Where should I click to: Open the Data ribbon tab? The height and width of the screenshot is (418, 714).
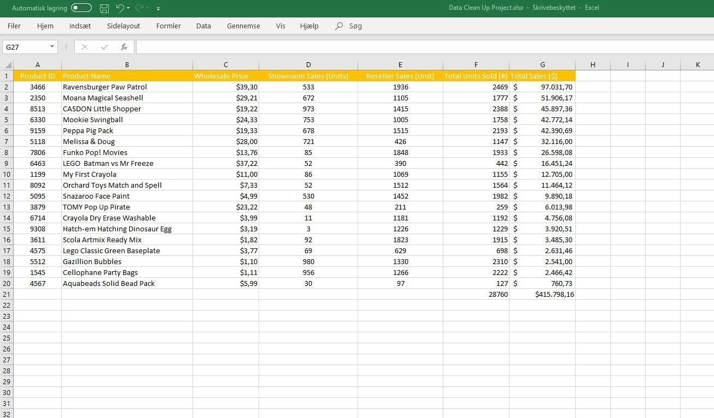coord(203,26)
